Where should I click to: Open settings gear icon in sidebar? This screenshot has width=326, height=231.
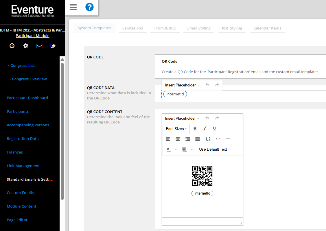[26, 46]
